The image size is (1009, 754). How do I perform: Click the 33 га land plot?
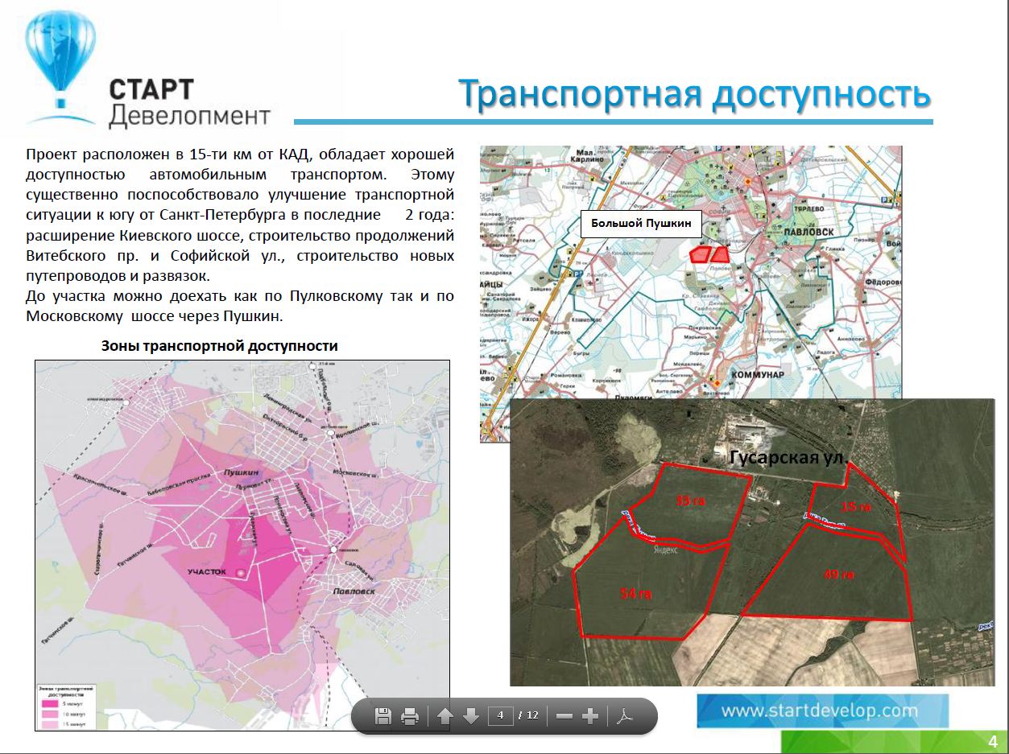[x=690, y=501]
